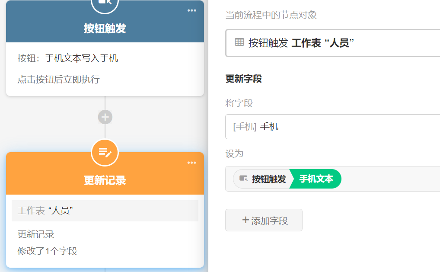This screenshot has height=272, width=440.
Task: Select the blue 按钮触发 node header
Action: click(105, 29)
